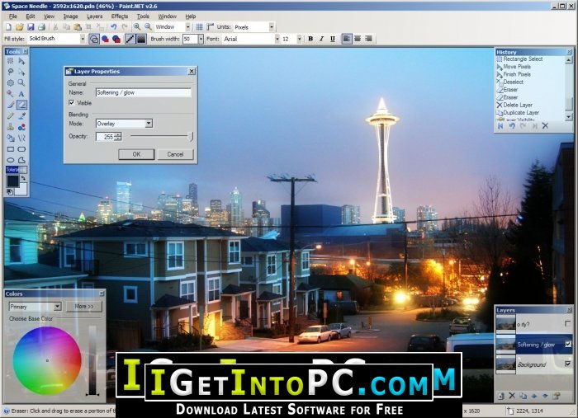Hide the Background layer via checkbox
The height and width of the screenshot is (418, 578).
pos(567,364)
